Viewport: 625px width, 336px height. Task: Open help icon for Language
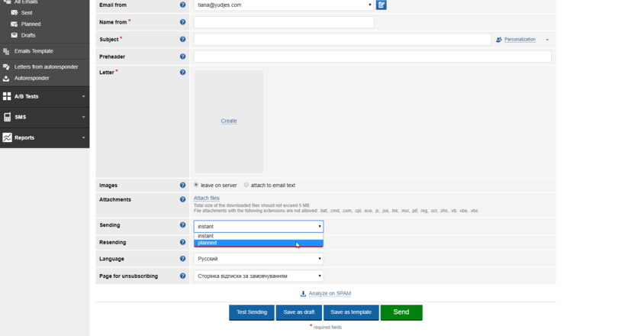tap(182, 259)
